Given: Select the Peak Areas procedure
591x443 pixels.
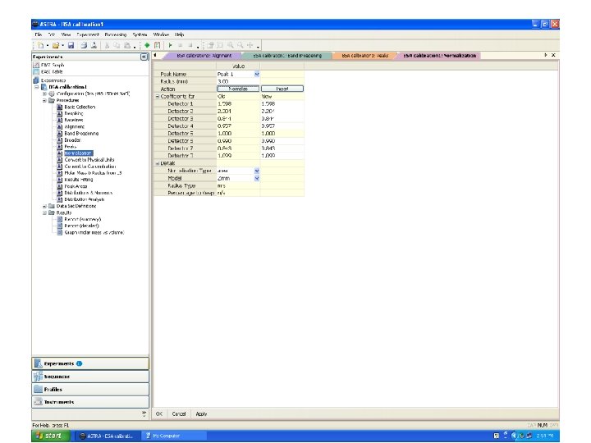Looking at the screenshot, I should 76,186.
